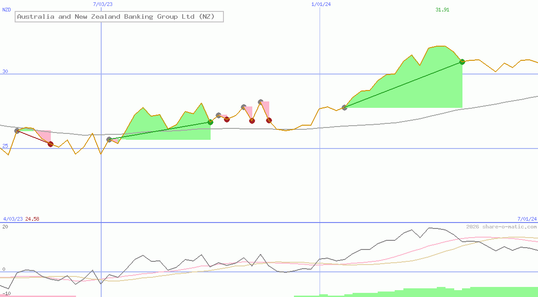This screenshot has width=538, height=297.
Task: Select the dark red sell marker on the February downtrend
Action: tap(50, 143)
